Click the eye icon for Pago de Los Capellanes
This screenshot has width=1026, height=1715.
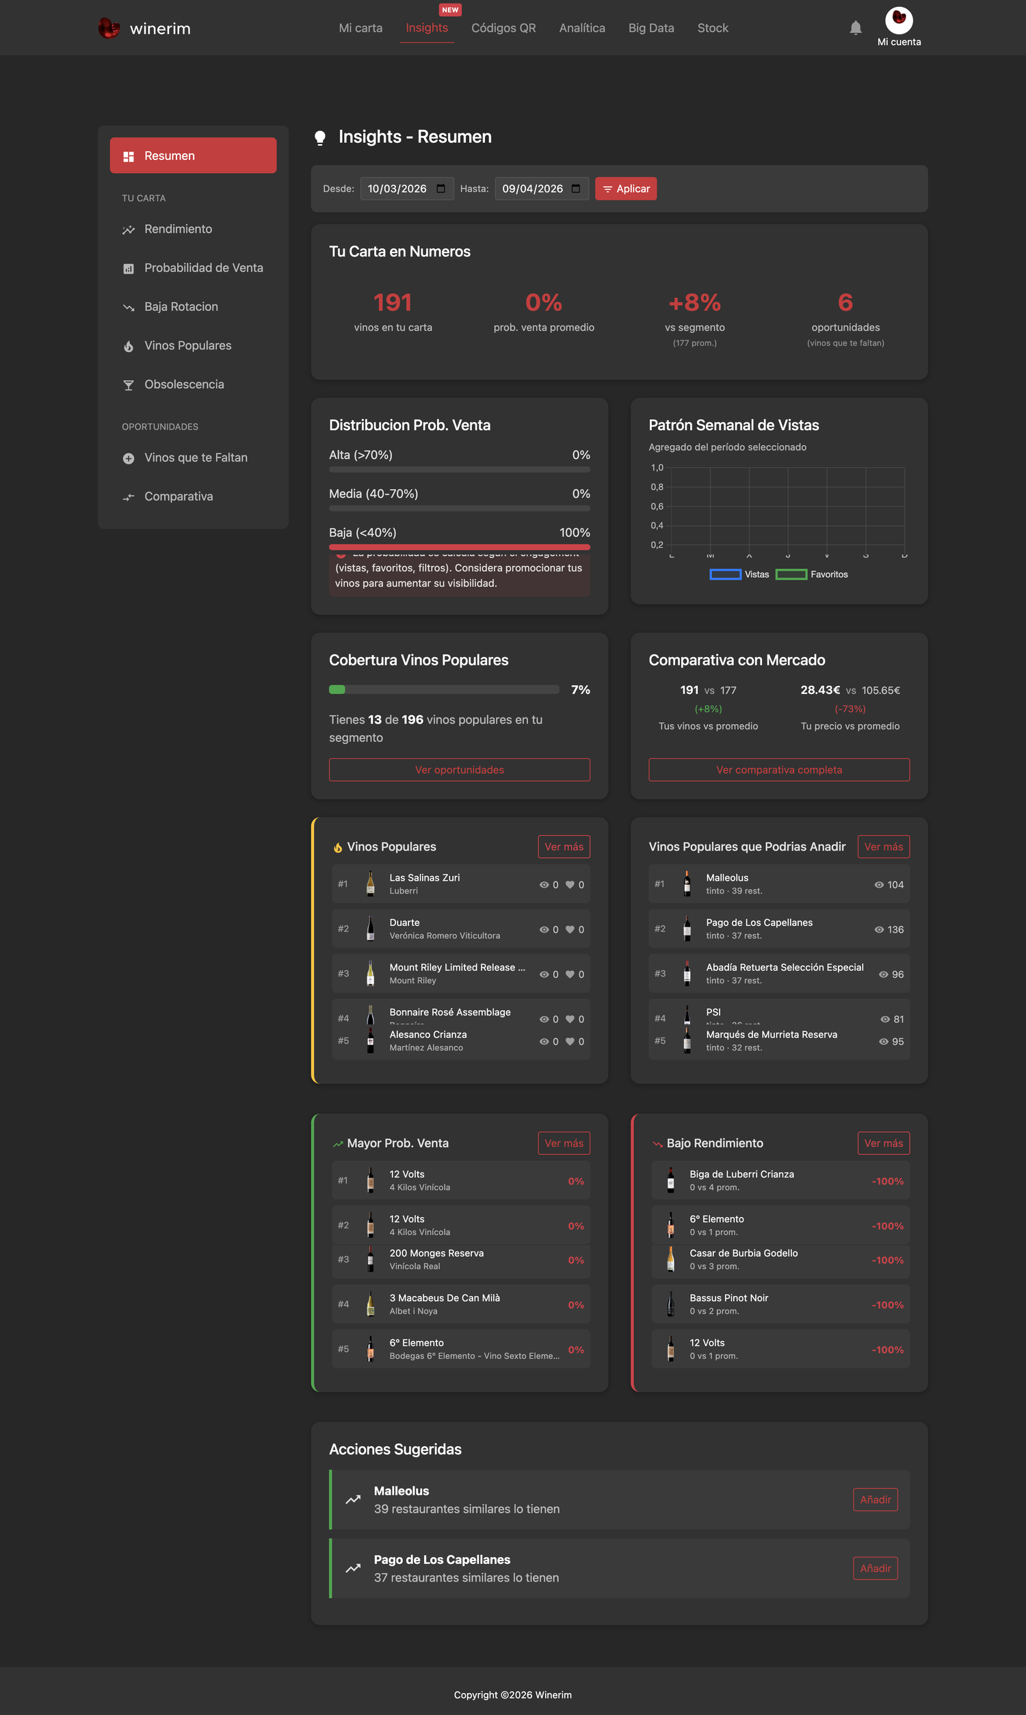(x=879, y=929)
